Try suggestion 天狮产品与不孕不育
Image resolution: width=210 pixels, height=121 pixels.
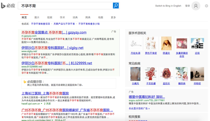click(64, 24)
